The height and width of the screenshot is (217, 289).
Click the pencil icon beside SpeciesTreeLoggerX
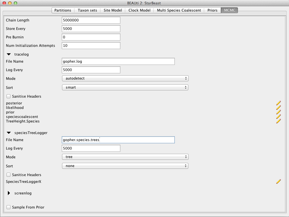click(x=278, y=181)
